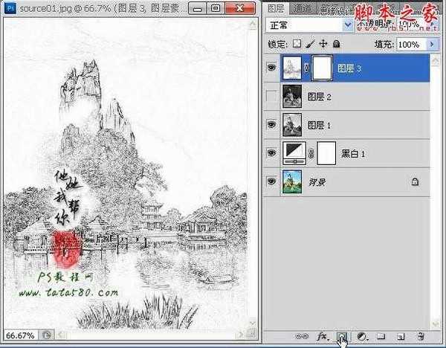Click layers panel scrollbar up arrow

click(436, 60)
